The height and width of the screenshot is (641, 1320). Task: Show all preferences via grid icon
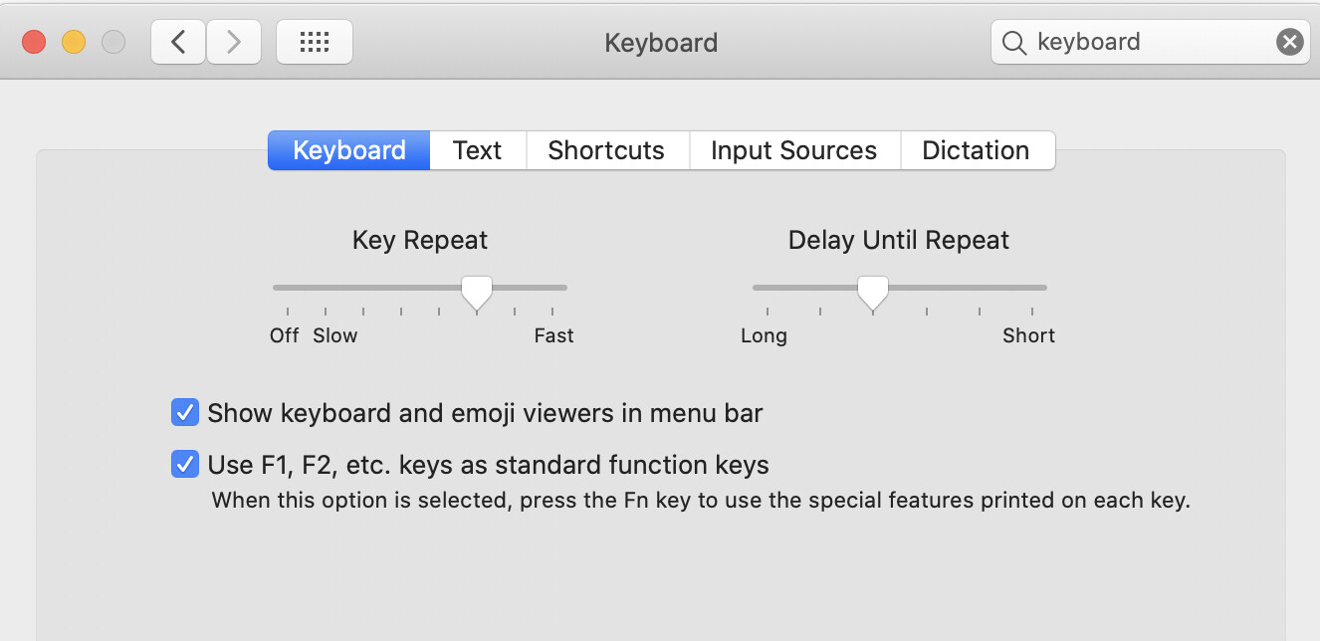click(314, 42)
